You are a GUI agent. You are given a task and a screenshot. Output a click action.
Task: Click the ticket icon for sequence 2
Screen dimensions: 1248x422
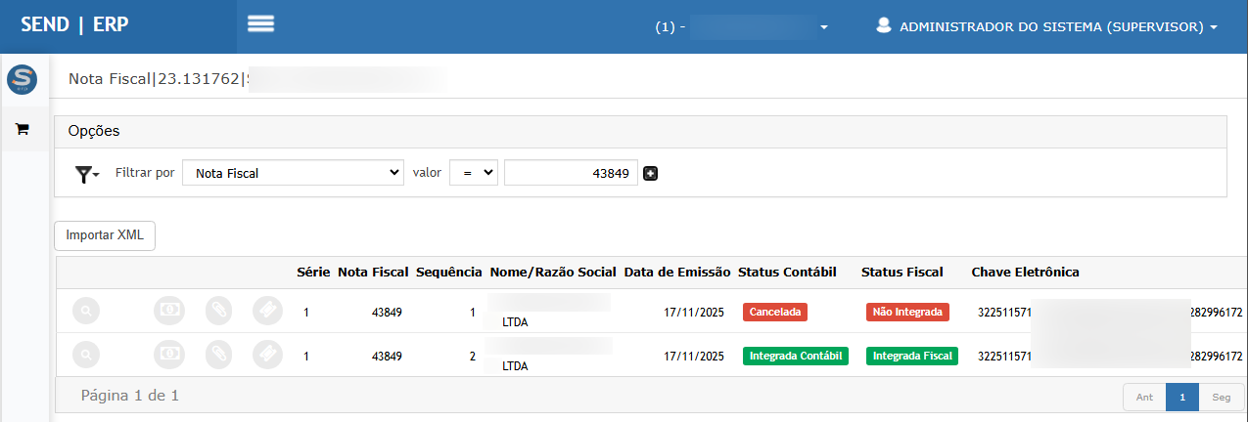[267, 354]
